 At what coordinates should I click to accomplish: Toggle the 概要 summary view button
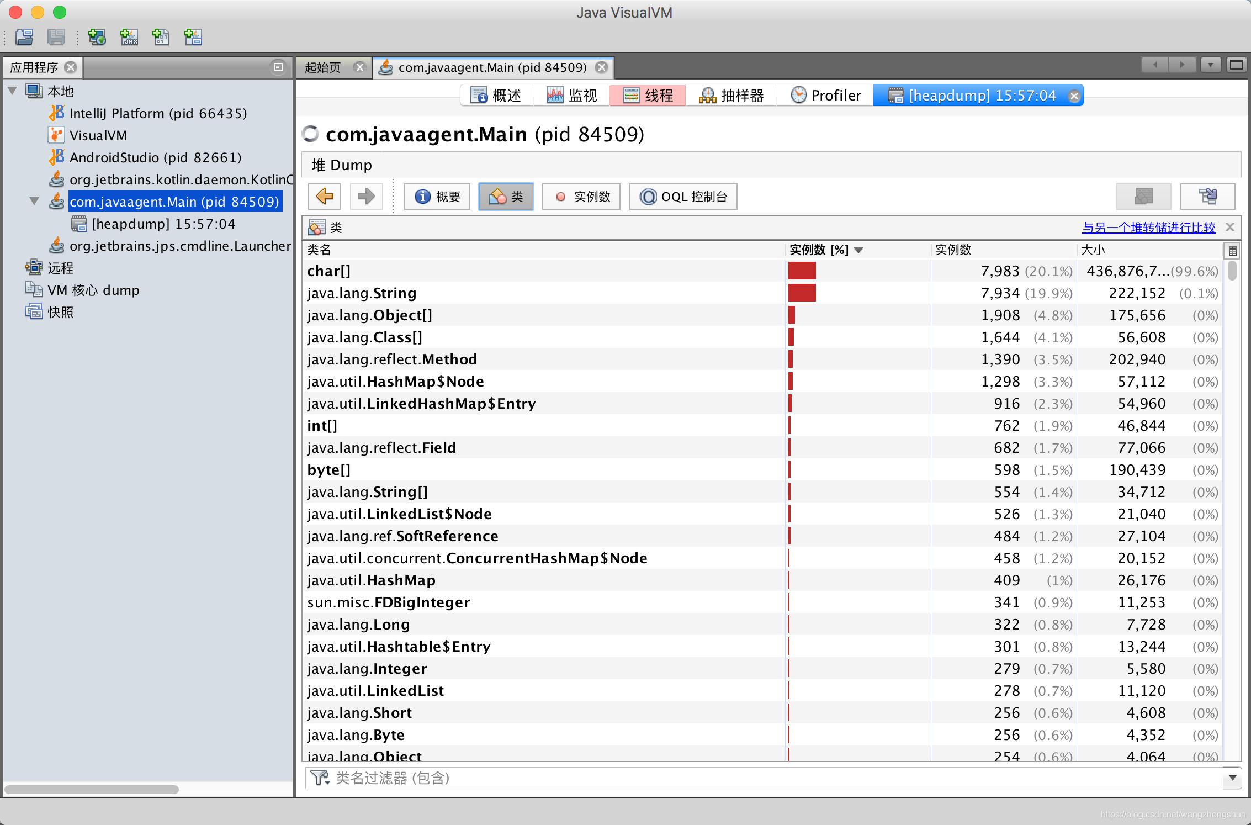pyautogui.click(x=437, y=197)
